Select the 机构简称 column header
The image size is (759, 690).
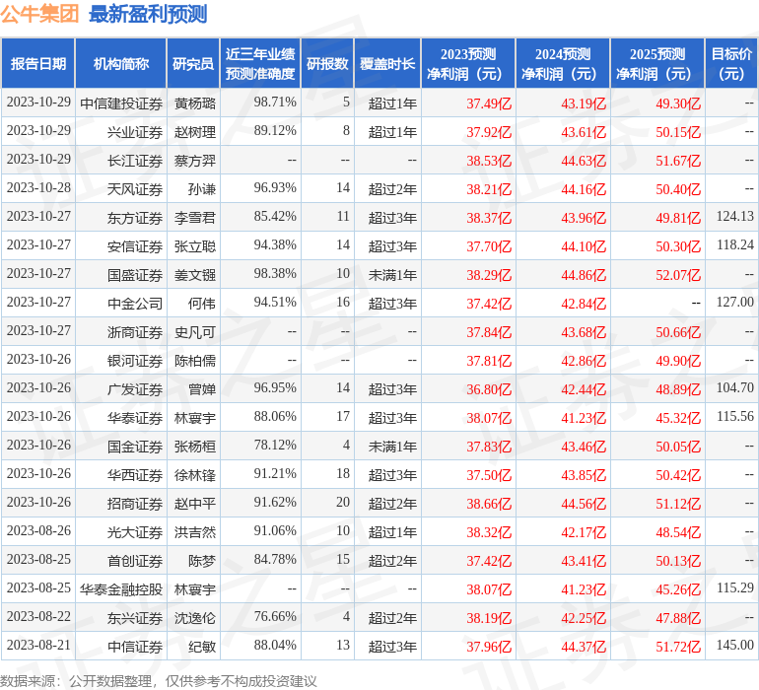coord(121,63)
